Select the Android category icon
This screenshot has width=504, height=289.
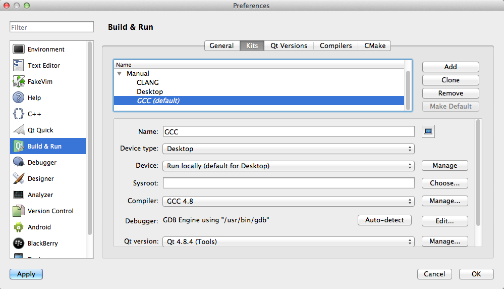point(19,227)
